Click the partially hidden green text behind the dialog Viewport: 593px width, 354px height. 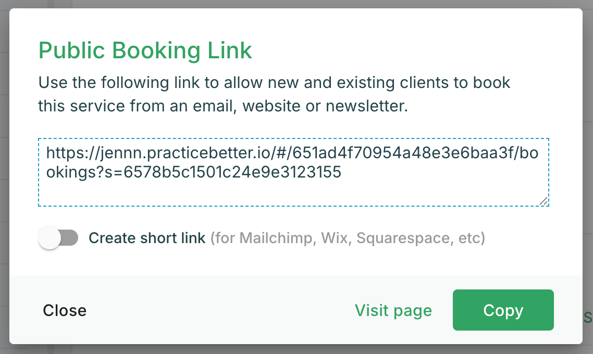click(588, 317)
